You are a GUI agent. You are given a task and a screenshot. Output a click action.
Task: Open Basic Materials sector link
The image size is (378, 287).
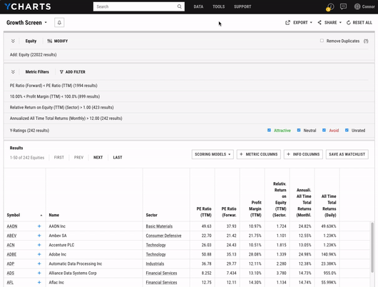159,226
